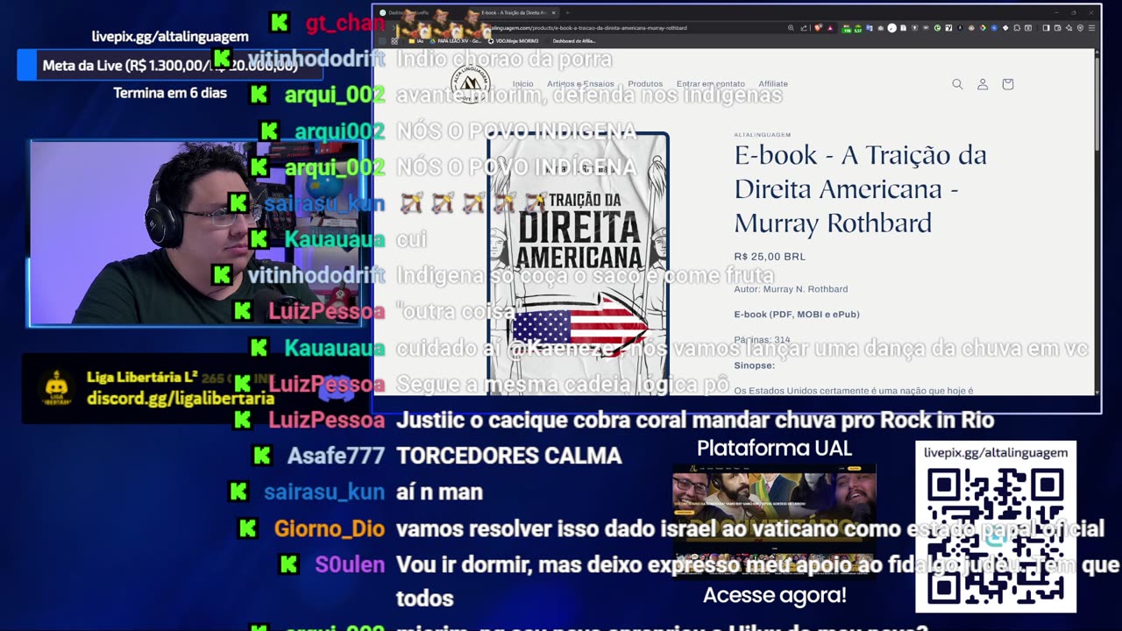Image resolution: width=1122 pixels, height=631 pixels.
Task: Open the VDO.Ninja MIORIM3 bookmark
Action: [x=512, y=41]
